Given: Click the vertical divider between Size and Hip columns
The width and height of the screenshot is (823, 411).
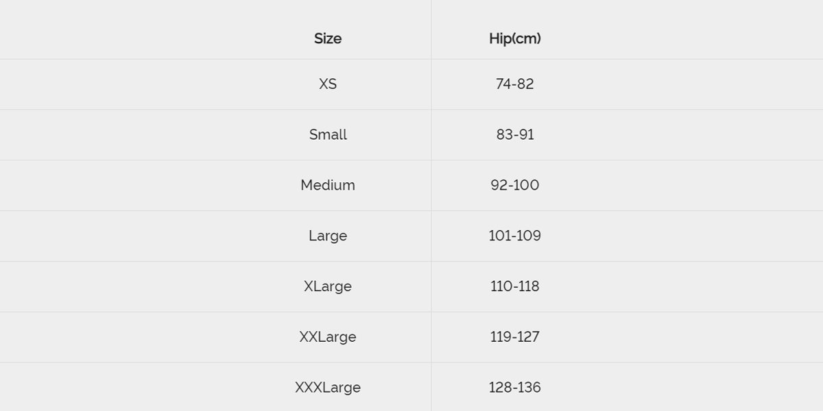Looking at the screenshot, I should (x=431, y=206).
